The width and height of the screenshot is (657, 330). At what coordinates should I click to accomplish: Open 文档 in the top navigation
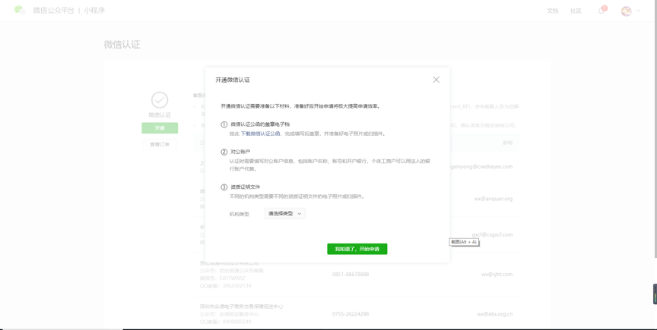(553, 11)
